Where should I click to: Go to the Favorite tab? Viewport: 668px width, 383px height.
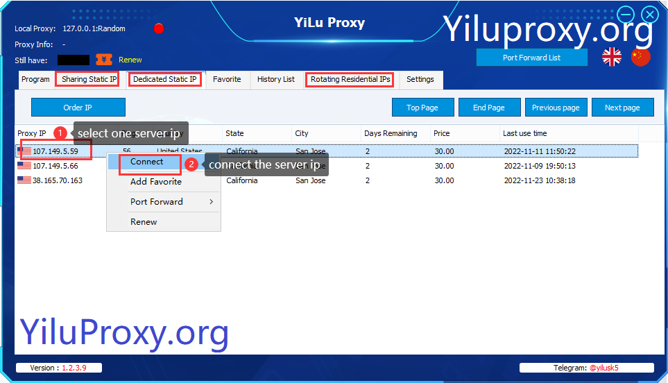227,79
